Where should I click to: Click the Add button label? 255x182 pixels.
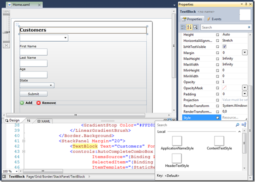[x=29, y=103]
